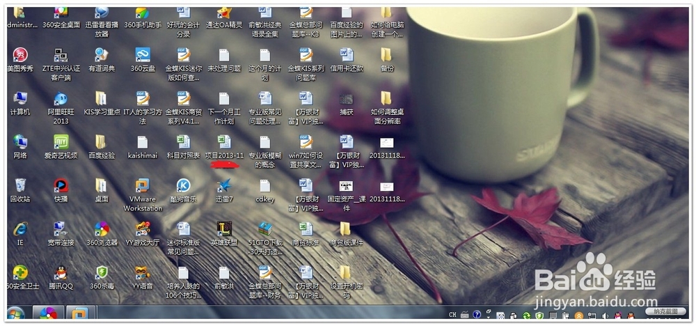Launch the YY语音 shortcut

point(143,278)
